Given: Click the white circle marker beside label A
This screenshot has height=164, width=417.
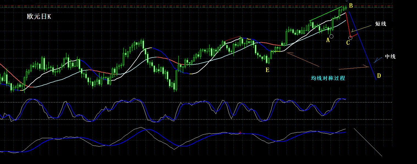Looking at the screenshot, I should (331, 36).
